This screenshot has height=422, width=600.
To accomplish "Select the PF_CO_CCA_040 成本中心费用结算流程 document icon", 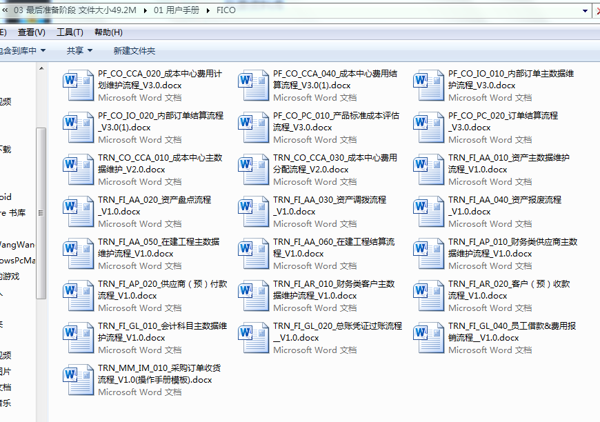I will pyautogui.click(x=253, y=85).
